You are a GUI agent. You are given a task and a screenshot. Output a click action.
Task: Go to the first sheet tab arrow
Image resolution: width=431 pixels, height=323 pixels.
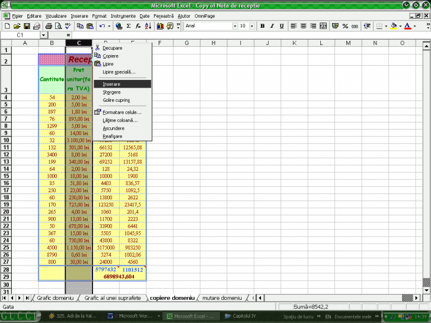(4, 298)
